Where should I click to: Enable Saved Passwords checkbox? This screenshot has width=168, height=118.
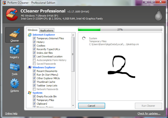click(34, 64)
